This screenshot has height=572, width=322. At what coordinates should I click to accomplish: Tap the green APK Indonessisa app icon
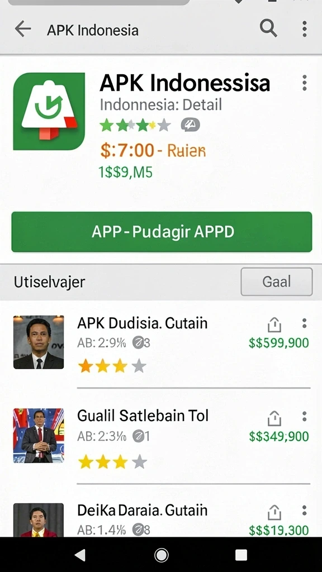click(x=49, y=111)
